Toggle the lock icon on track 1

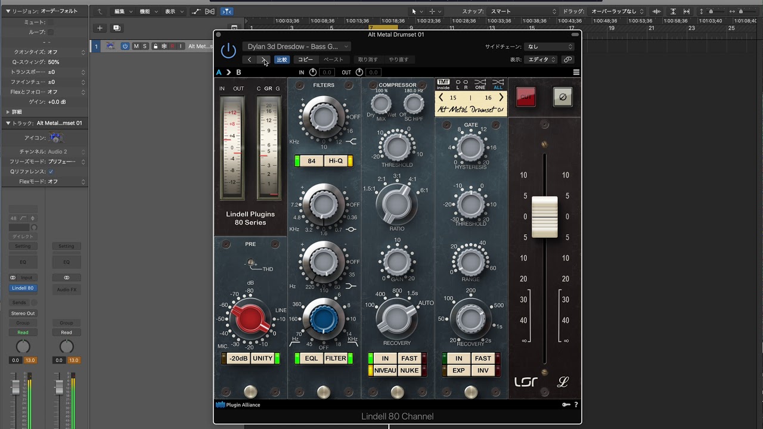(156, 46)
